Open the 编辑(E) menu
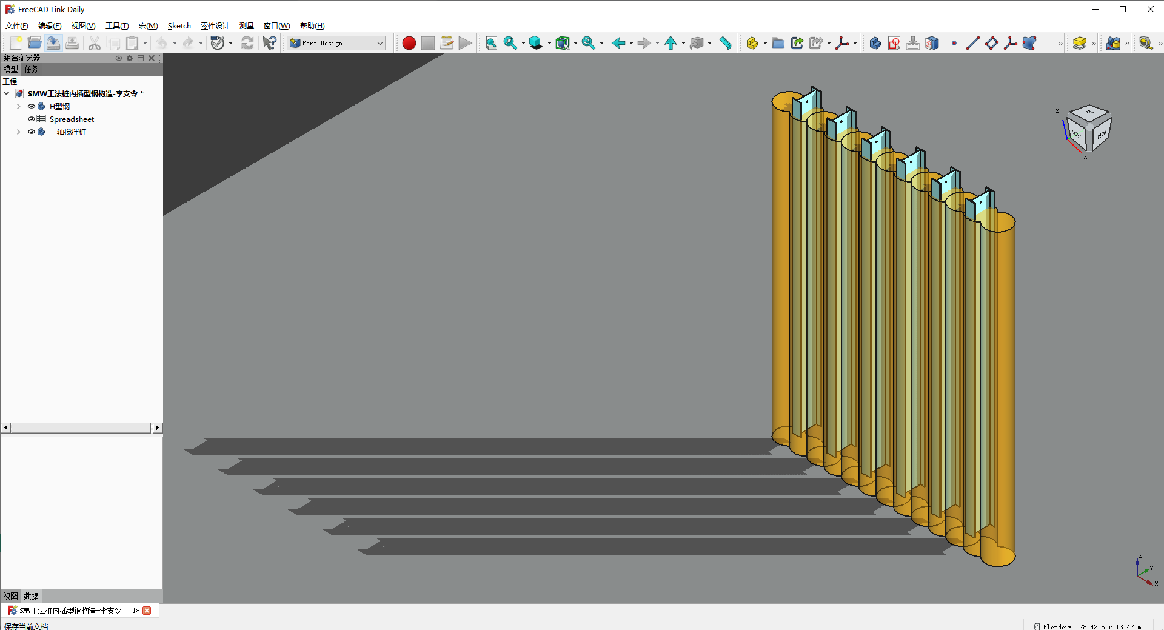This screenshot has width=1164, height=630. (50, 26)
